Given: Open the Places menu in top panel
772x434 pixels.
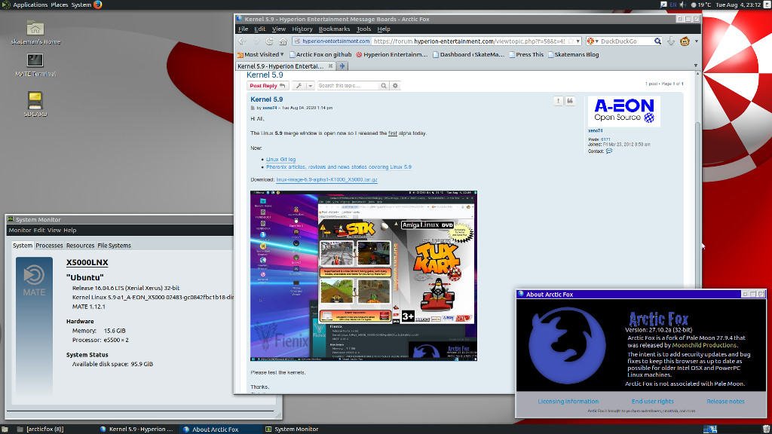Looking at the screenshot, I should point(60,5).
